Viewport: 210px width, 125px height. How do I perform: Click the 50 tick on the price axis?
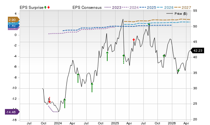(195, 26)
